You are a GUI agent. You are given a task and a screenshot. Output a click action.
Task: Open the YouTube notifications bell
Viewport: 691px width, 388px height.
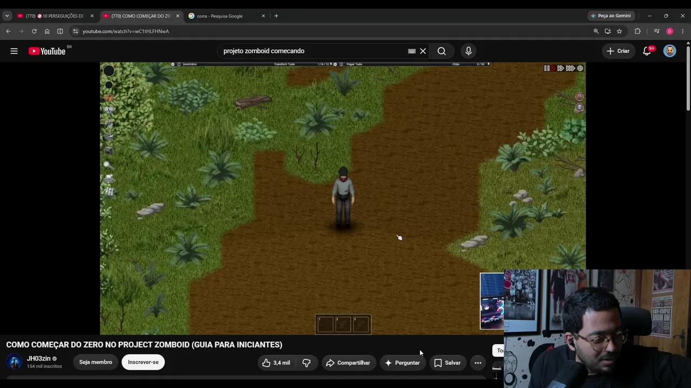pos(647,51)
